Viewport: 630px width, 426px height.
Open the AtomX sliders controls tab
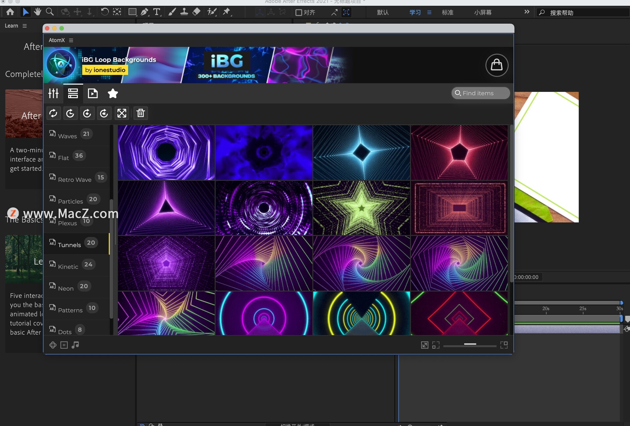click(53, 94)
